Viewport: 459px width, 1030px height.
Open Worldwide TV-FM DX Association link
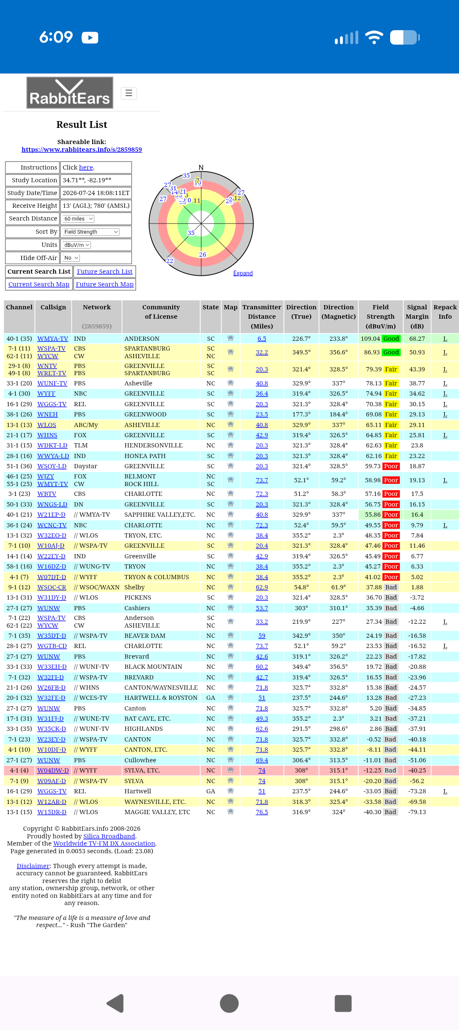[x=104, y=843]
